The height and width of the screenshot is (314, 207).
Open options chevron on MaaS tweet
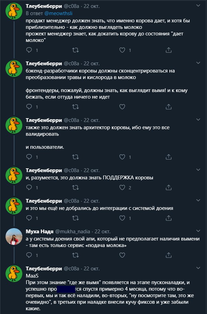pos(198,268)
